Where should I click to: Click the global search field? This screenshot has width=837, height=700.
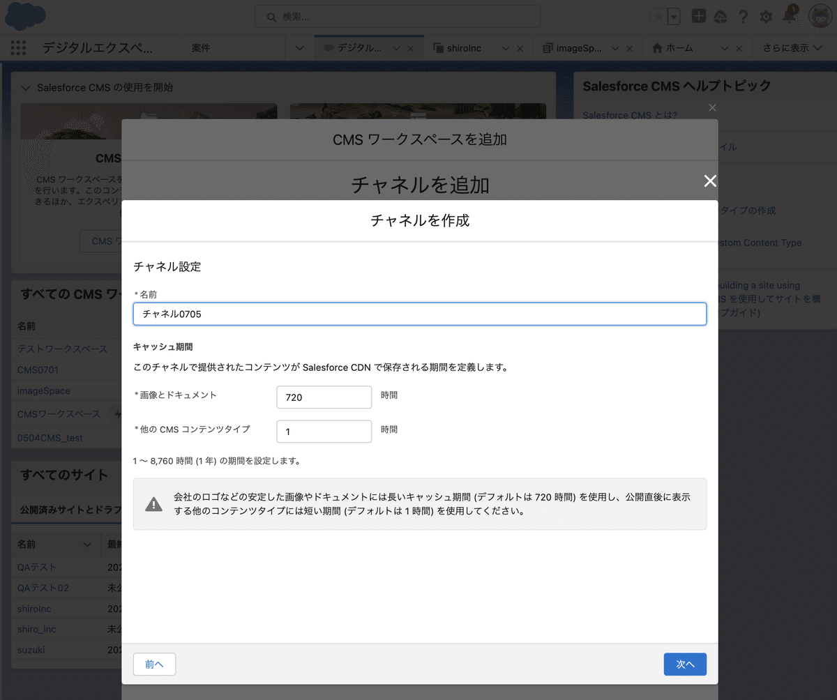click(x=398, y=17)
